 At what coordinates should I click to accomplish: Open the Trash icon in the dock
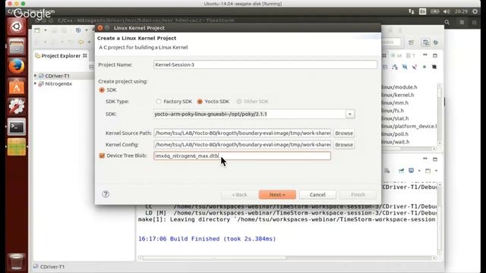tap(17, 262)
